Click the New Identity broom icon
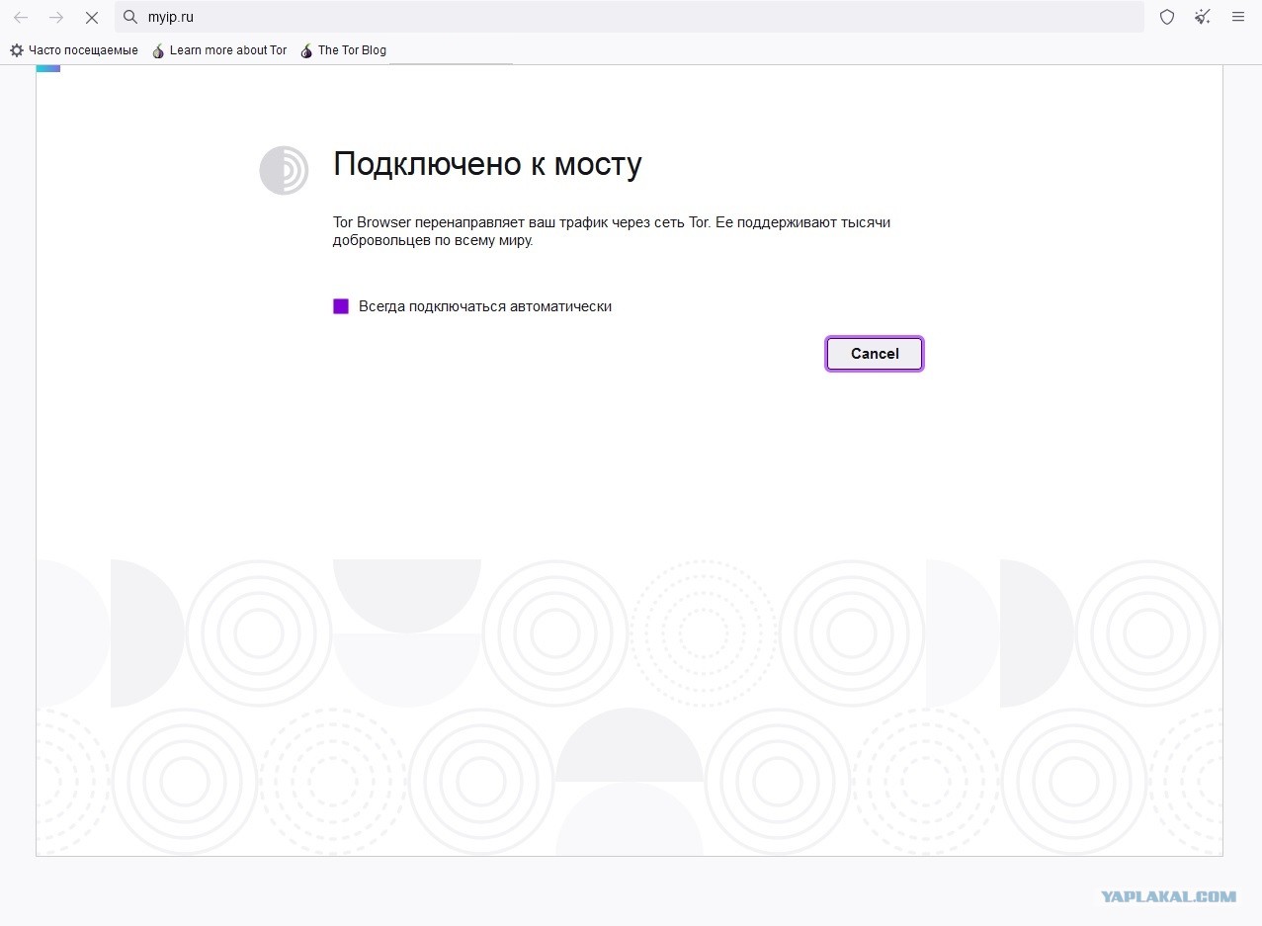This screenshot has width=1262, height=926. pyautogui.click(x=1202, y=16)
